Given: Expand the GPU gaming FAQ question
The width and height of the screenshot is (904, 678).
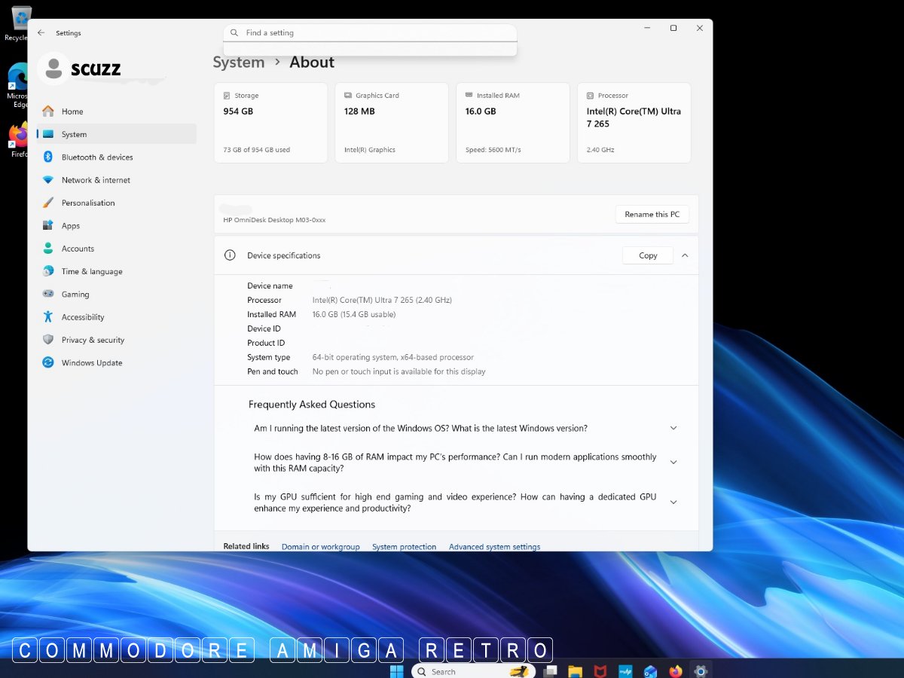Looking at the screenshot, I should coord(673,502).
